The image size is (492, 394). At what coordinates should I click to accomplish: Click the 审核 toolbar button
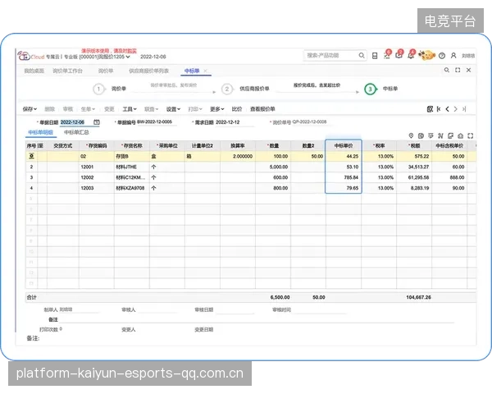68,109
